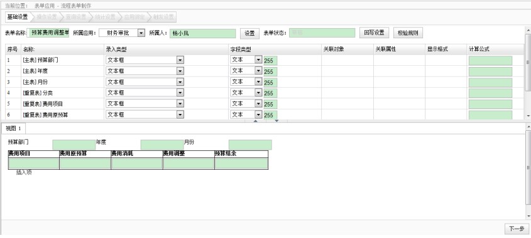Open 字段类型 dropdown for 分类 row
This screenshot has width=531, height=238.
[246, 92]
